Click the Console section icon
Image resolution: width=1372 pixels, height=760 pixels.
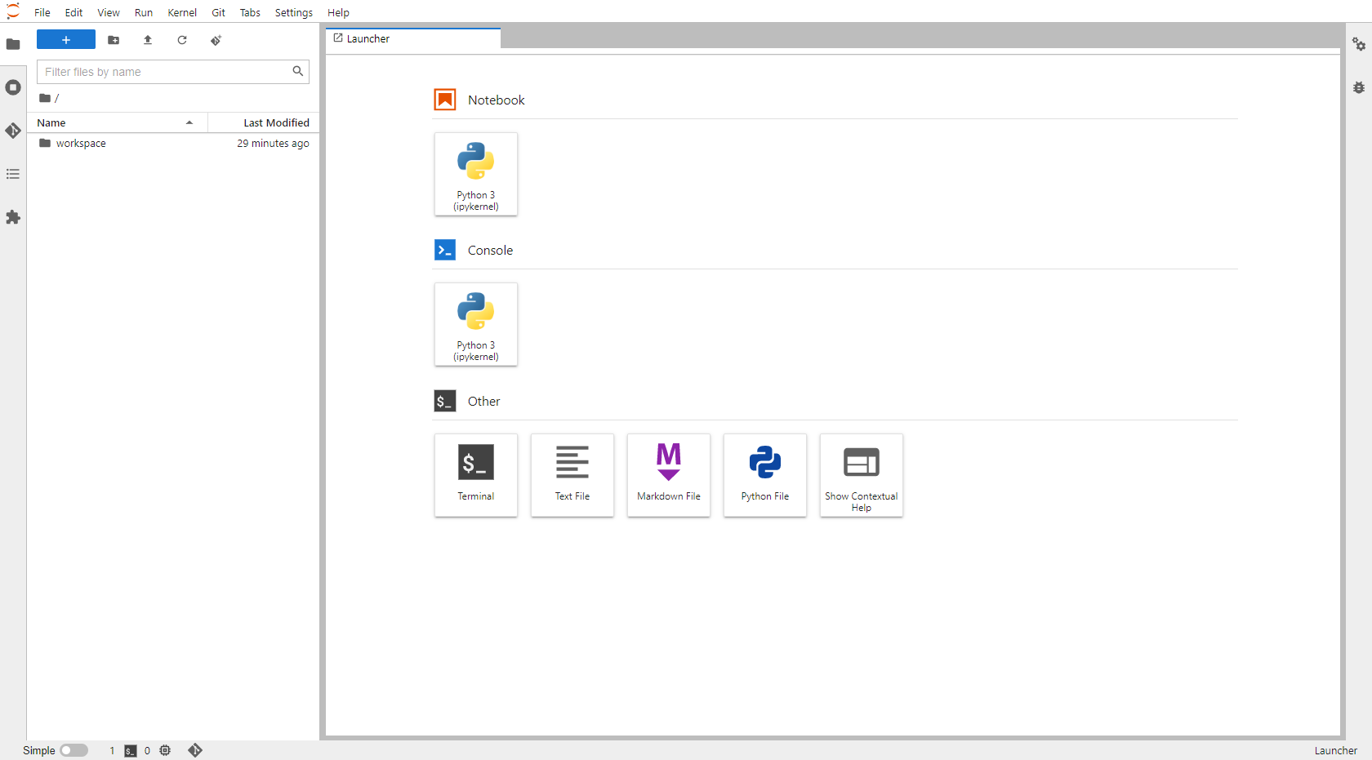(x=445, y=250)
